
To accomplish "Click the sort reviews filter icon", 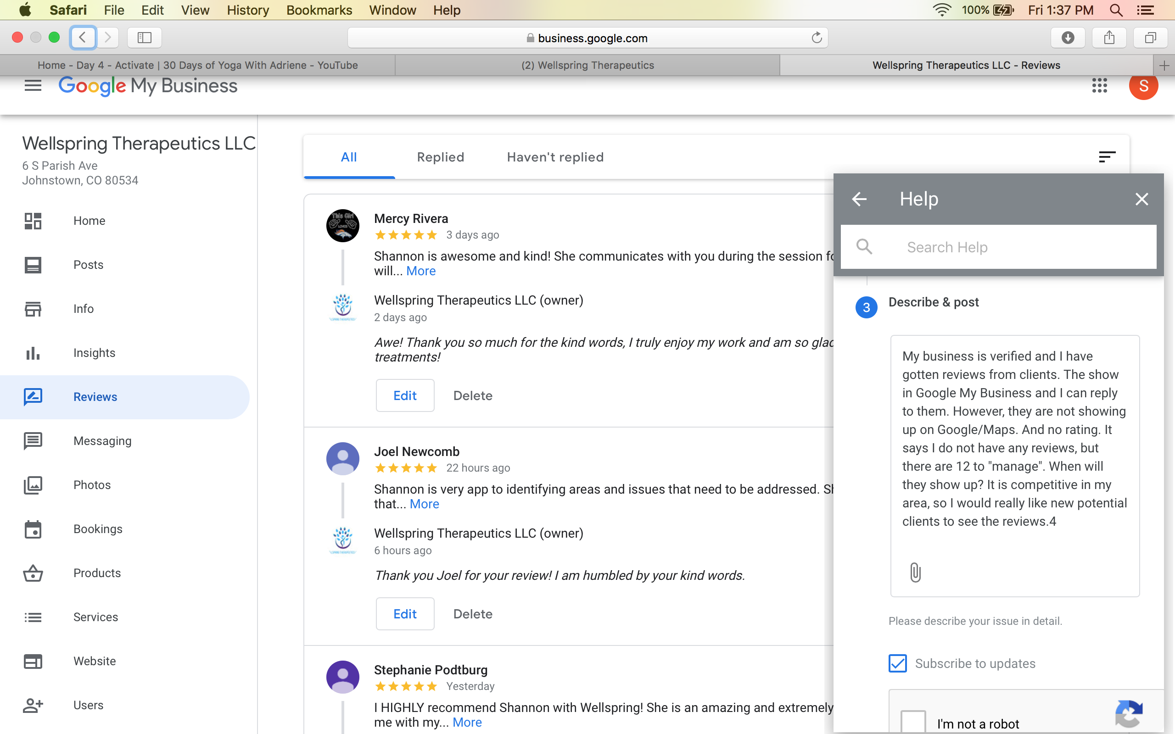I will [x=1107, y=157].
